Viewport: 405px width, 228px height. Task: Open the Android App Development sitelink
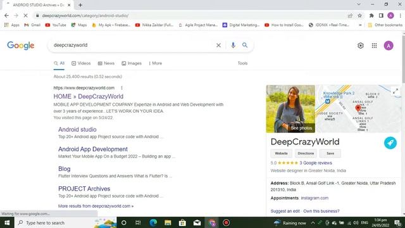pos(93,149)
